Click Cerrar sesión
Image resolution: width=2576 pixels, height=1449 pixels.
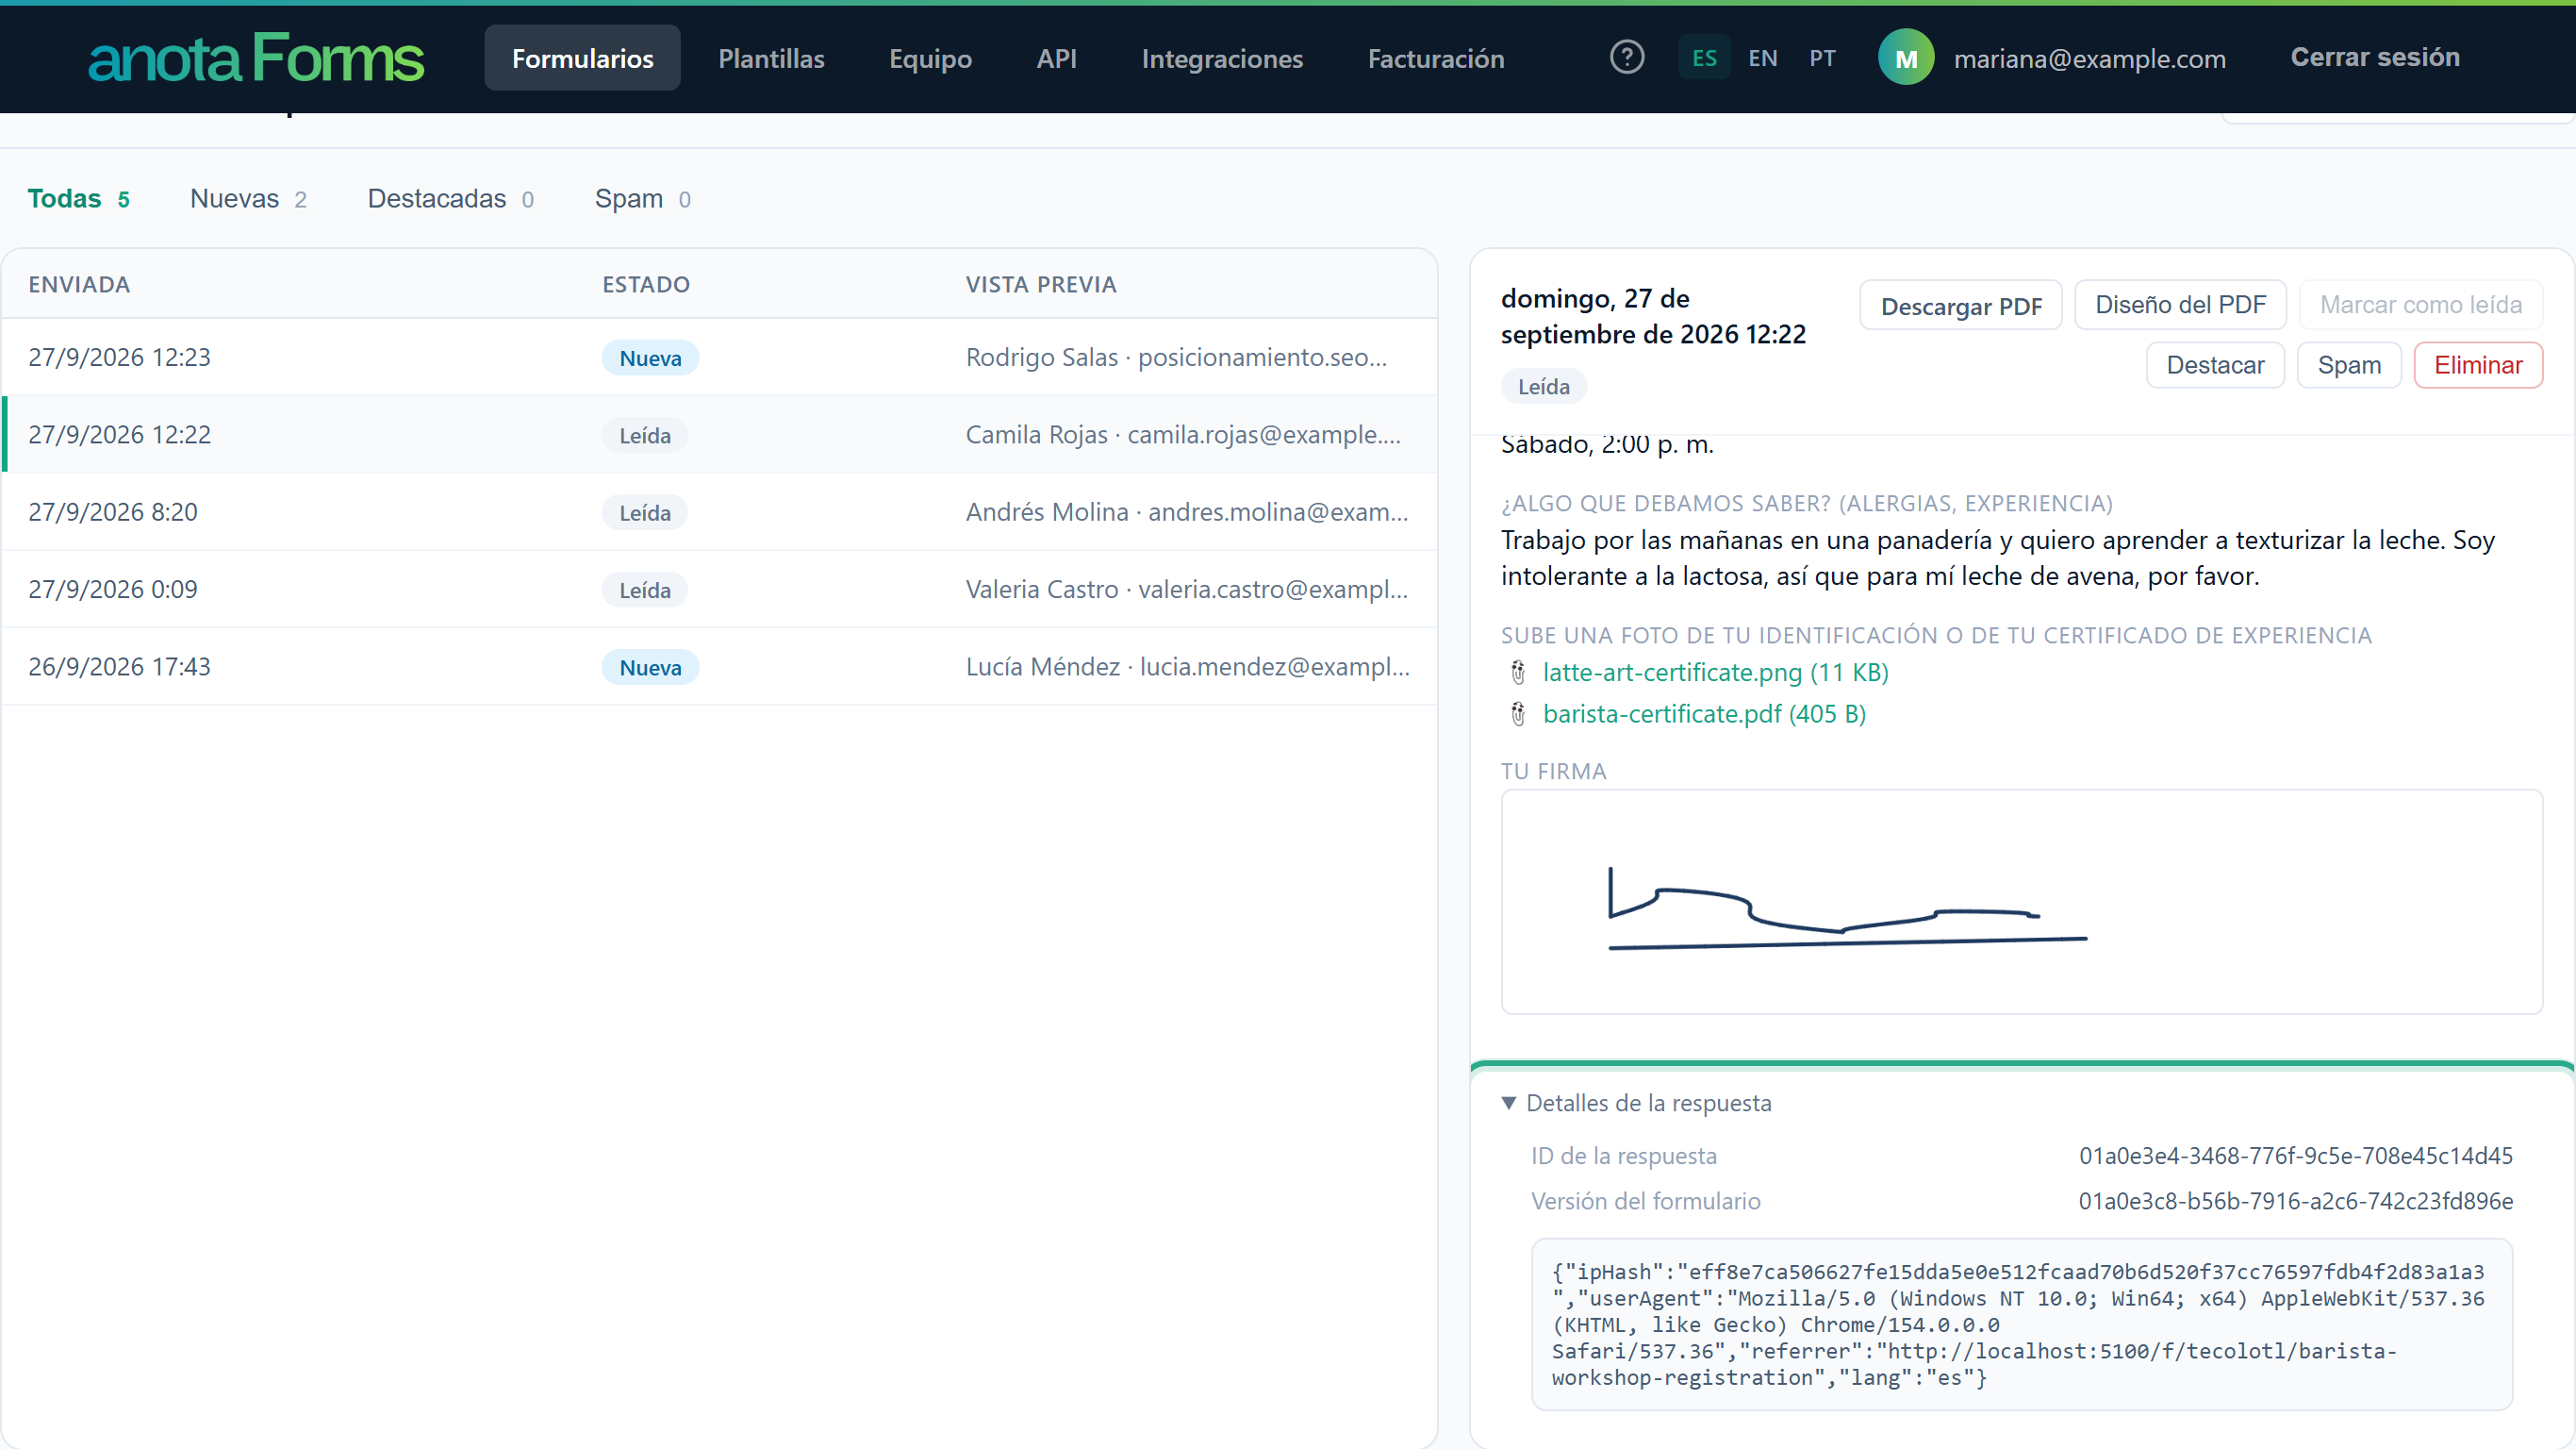(x=2375, y=57)
